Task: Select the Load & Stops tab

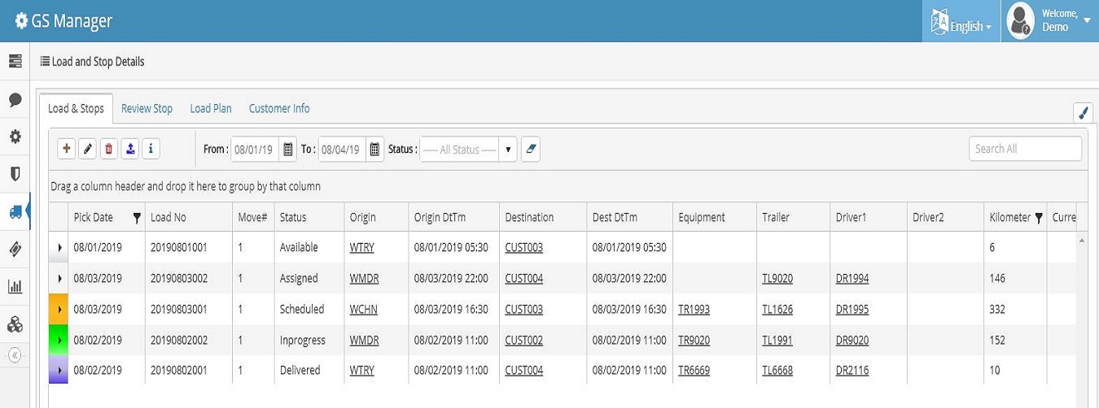Action: coord(76,108)
